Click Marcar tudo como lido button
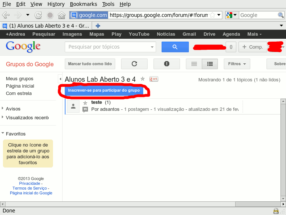 click(90, 64)
